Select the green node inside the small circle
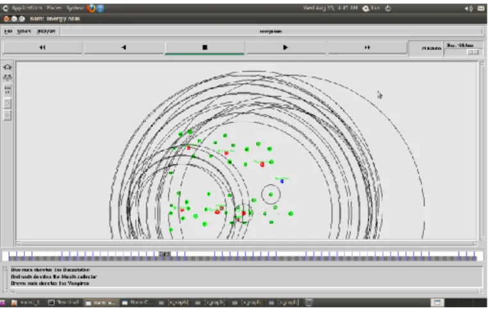This screenshot has width=488, height=309. coord(271,194)
